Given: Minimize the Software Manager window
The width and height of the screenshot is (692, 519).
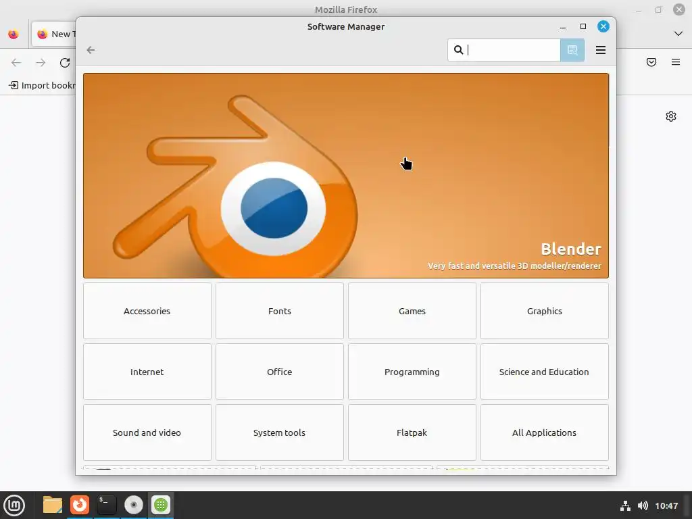Looking at the screenshot, I should pyautogui.click(x=563, y=27).
